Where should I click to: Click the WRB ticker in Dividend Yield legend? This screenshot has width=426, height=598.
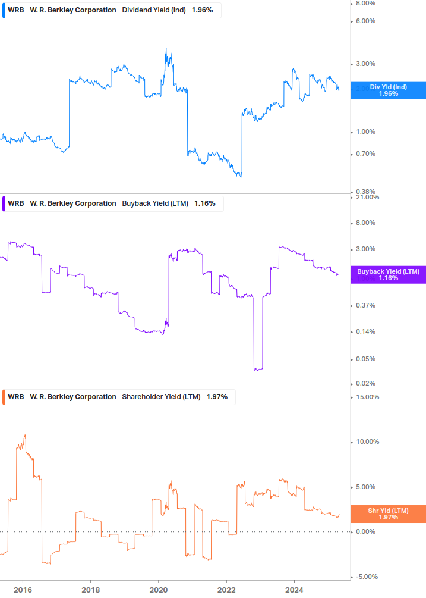coord(16,10)
